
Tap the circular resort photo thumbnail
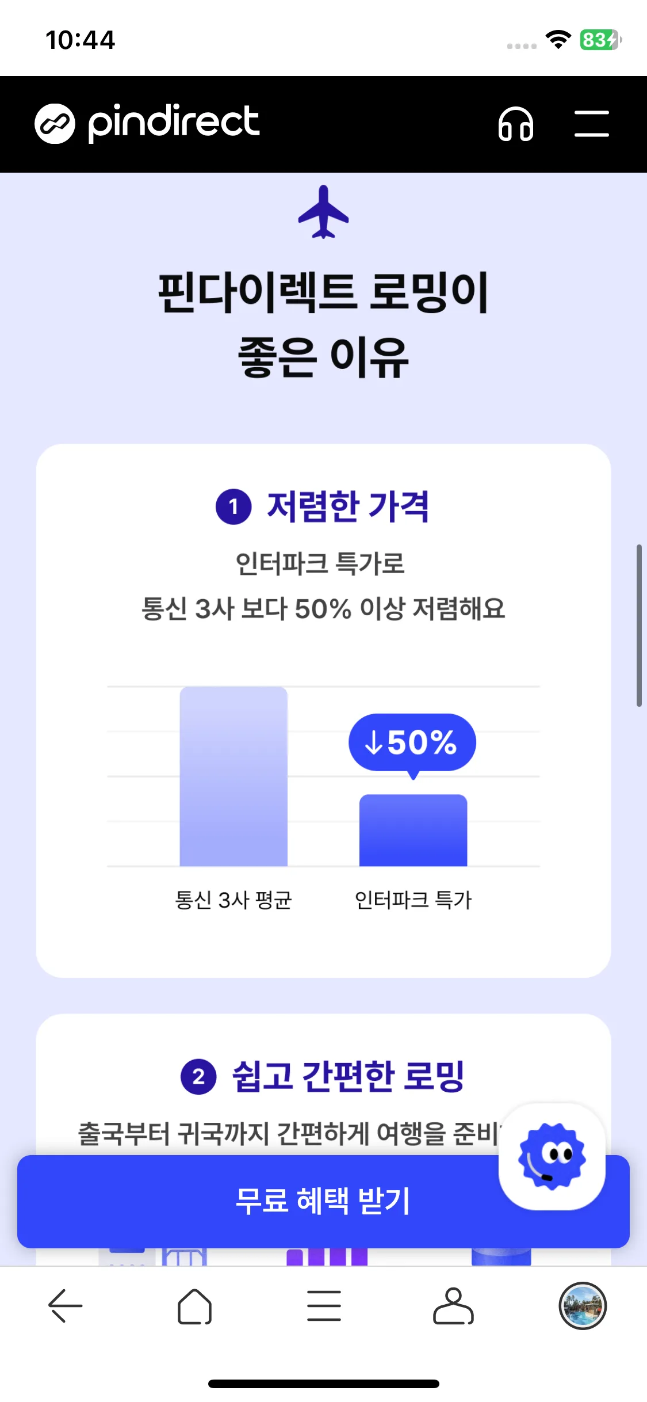583,1305
